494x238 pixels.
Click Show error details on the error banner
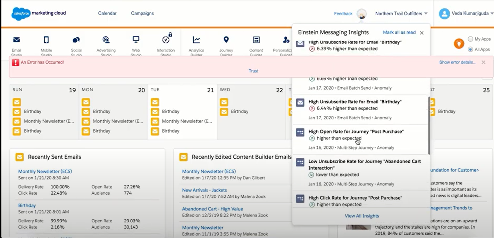(458, 62)
